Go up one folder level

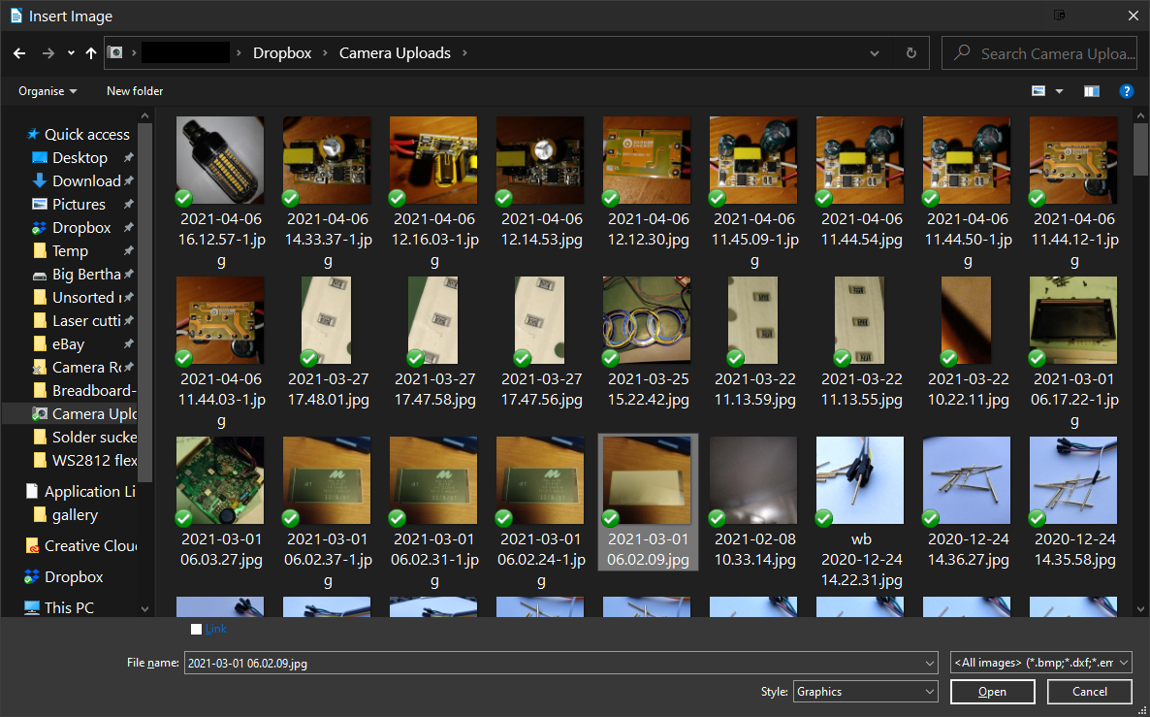point(91,53)
